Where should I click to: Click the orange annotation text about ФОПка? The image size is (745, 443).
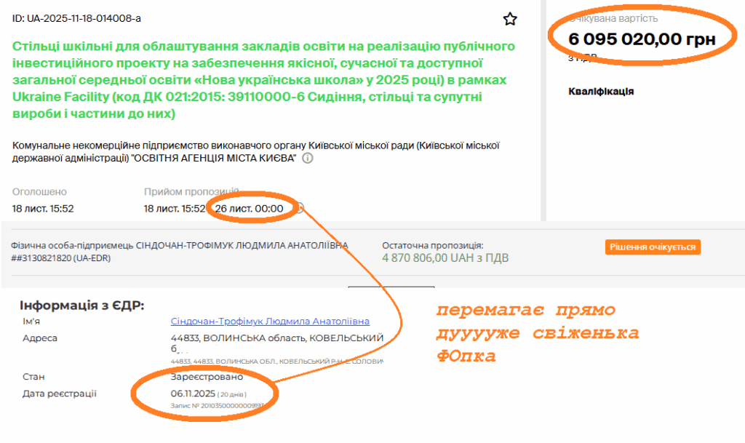[x=537, y=334]
